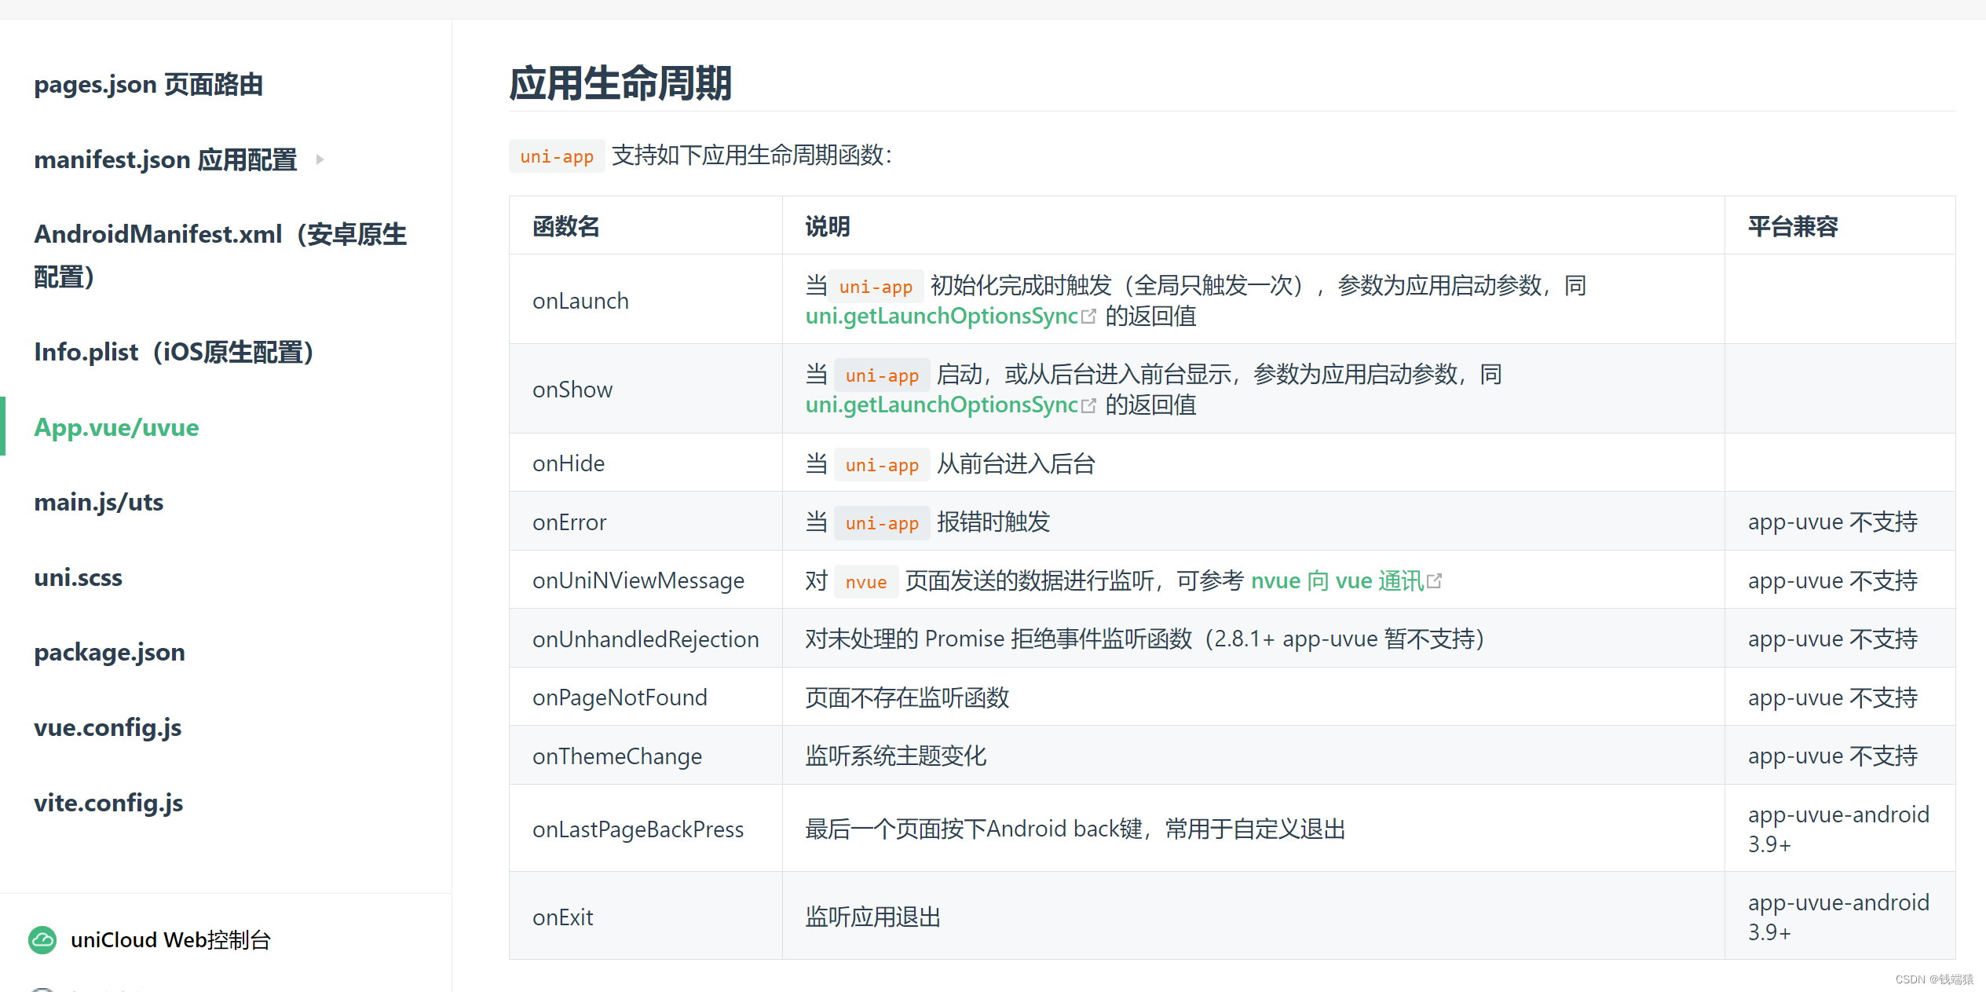Open vite.config.js sidebar item
This screenshot has width=1986, height=992.
(x=108, y=803)
